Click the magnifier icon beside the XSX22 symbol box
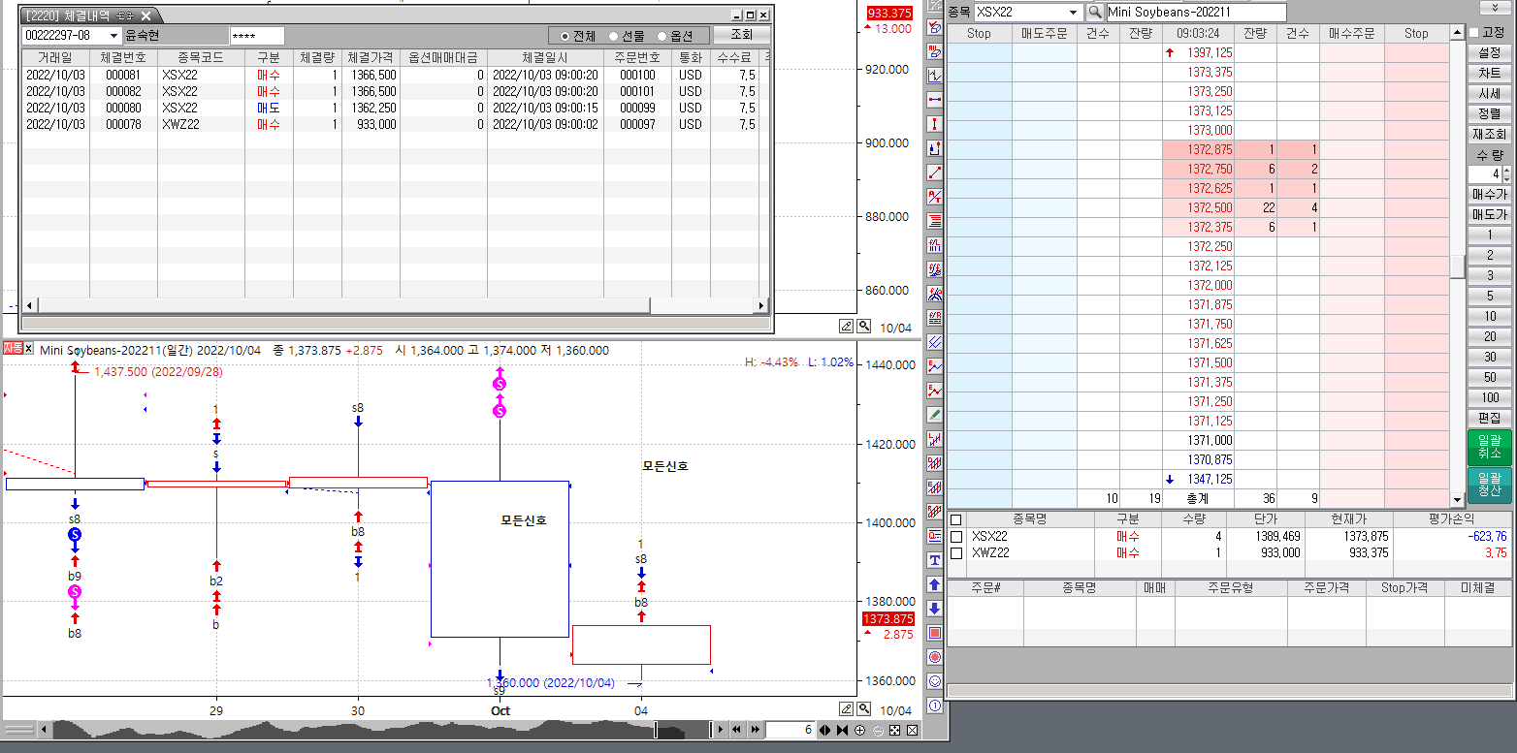1517x753 pixels. point(1095,12)
